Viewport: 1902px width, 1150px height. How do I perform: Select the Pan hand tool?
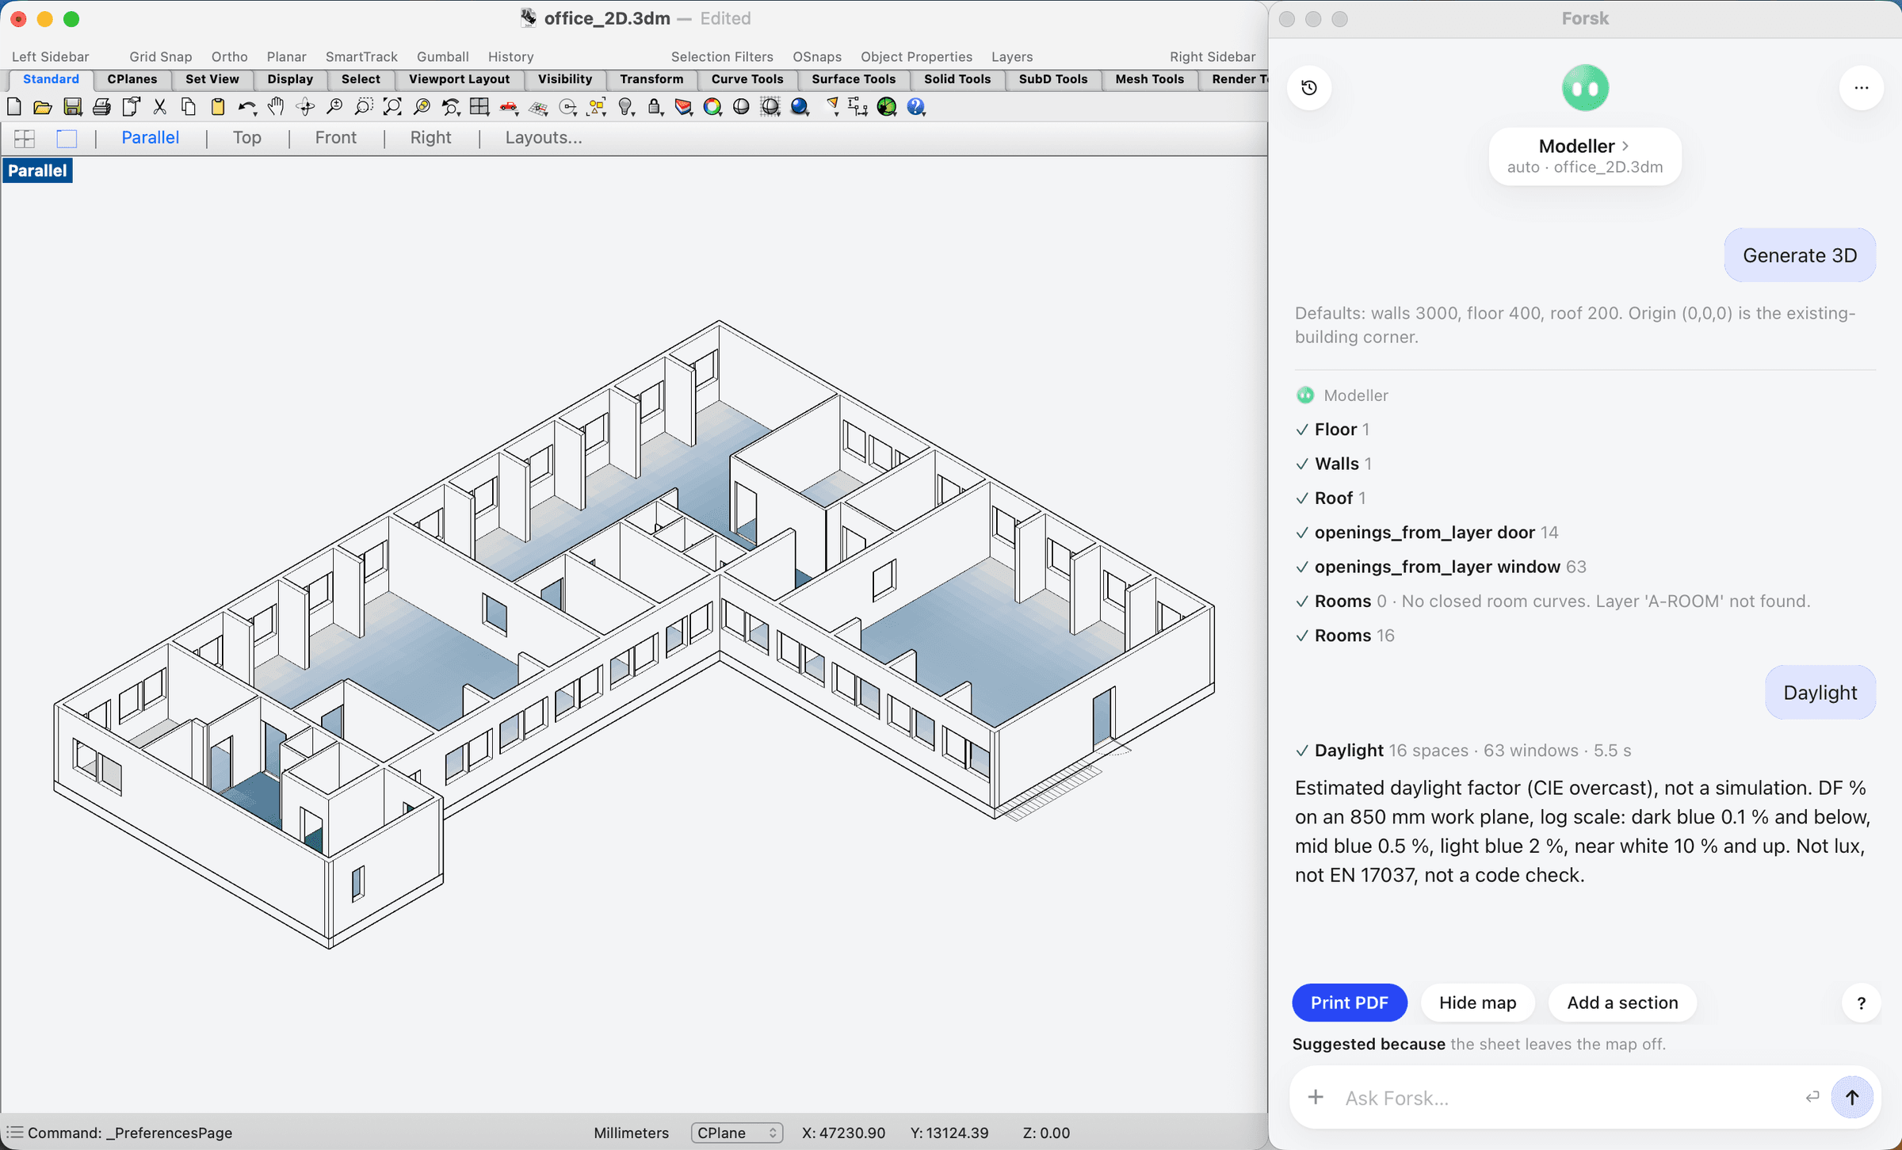click(x=276, y=107)
